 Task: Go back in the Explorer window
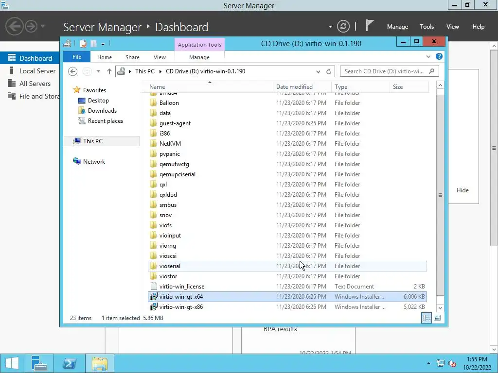pyautogui.click(x=73, y=71)
